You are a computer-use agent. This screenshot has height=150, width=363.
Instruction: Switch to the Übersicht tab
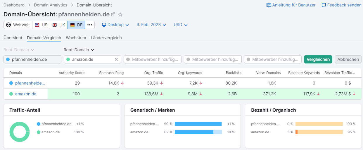[x=13, y=38]
